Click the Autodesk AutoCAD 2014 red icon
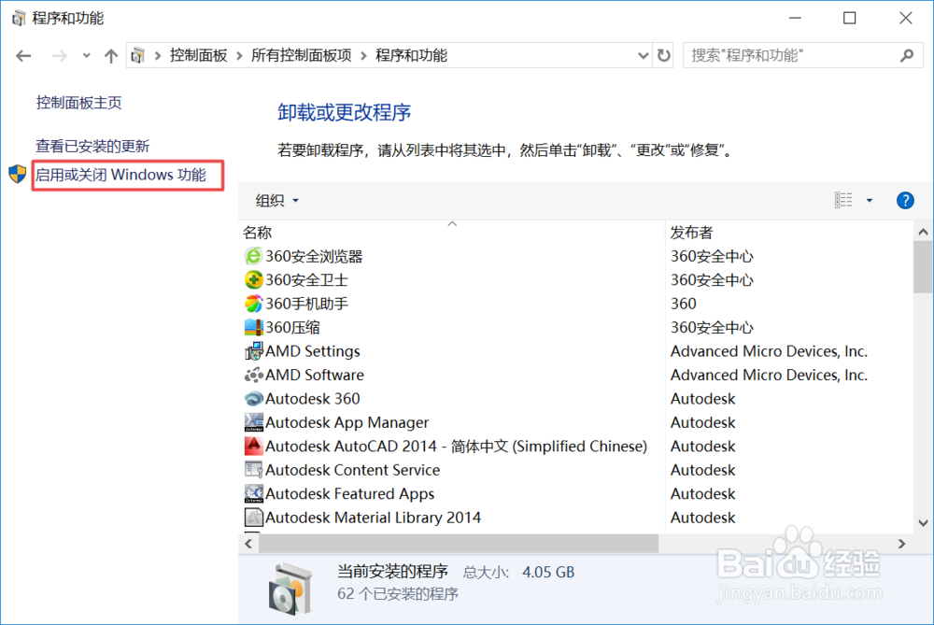 253,447
